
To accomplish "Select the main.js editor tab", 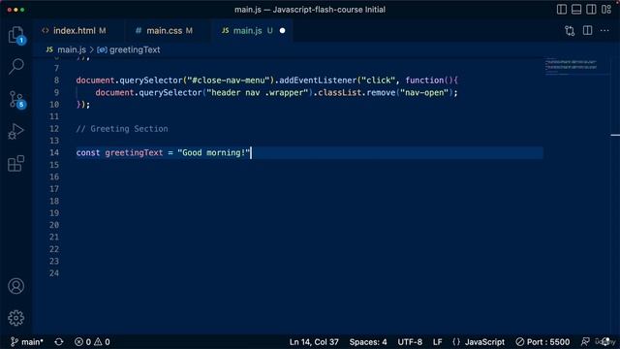I will pos(247,30).
